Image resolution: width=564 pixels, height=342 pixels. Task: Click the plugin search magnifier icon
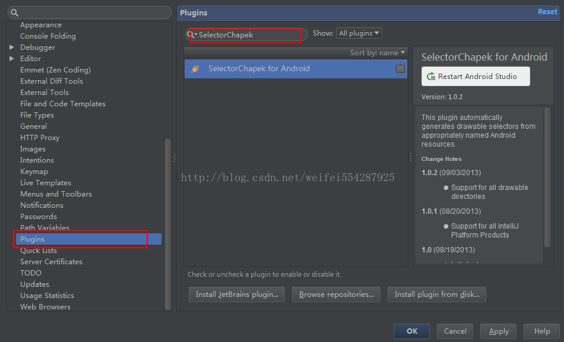(x=192, y=34)
